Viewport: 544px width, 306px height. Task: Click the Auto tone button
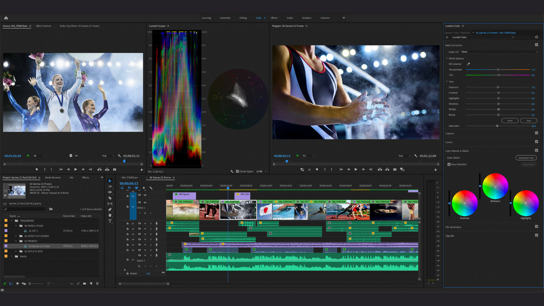click(528, 121)
